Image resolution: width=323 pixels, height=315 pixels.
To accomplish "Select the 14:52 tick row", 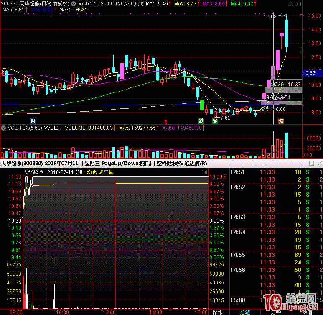I will click(276, 187).
